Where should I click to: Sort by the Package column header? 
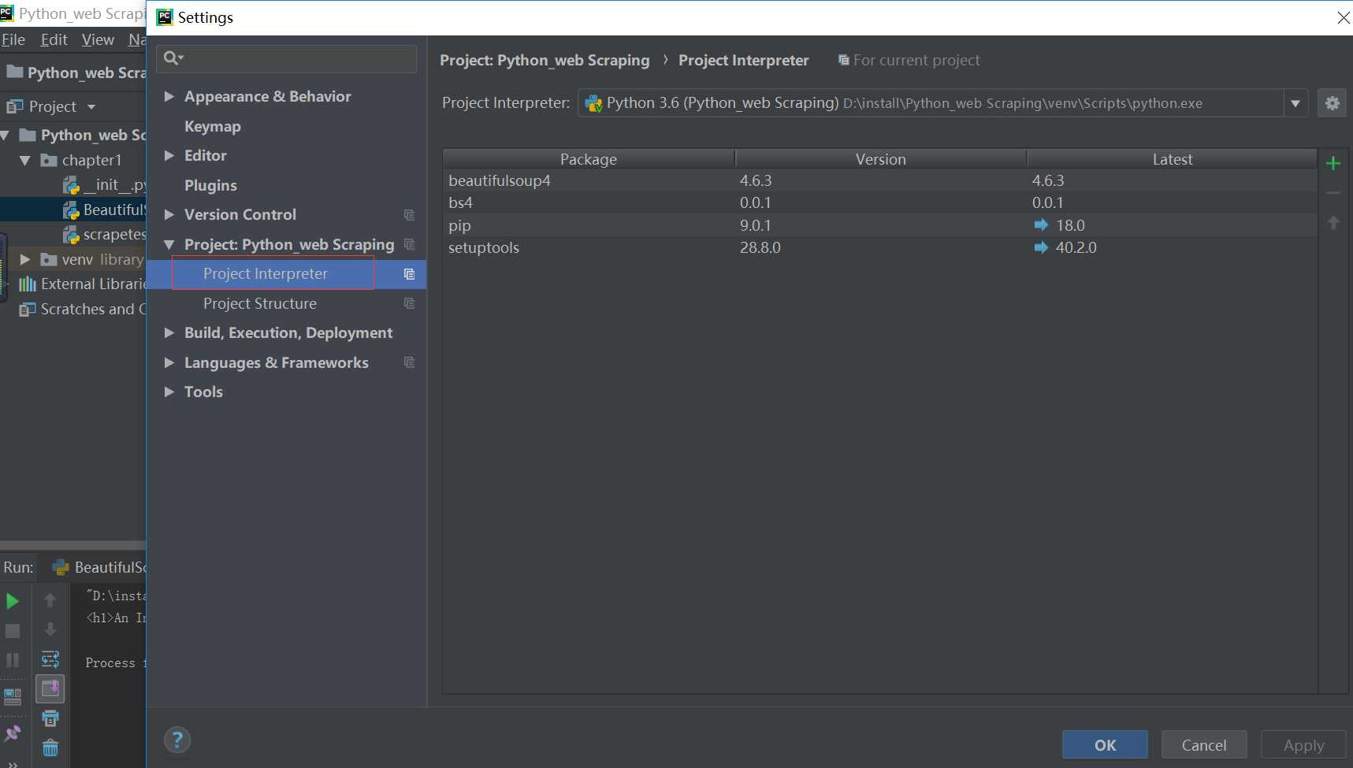589,159
